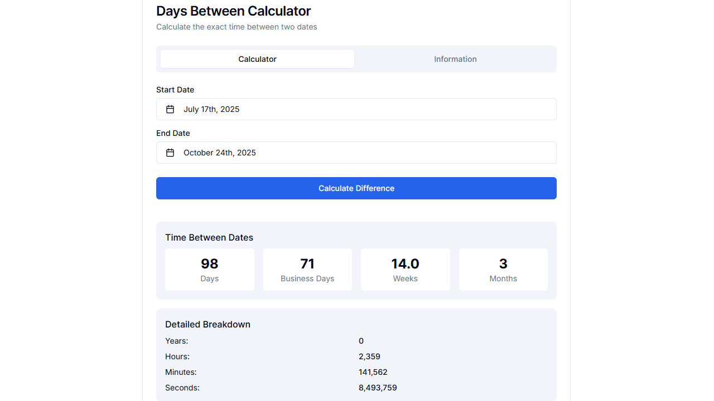Switch to the Information tab
Viewport: 714px width, 401px height.
point(455,59)
